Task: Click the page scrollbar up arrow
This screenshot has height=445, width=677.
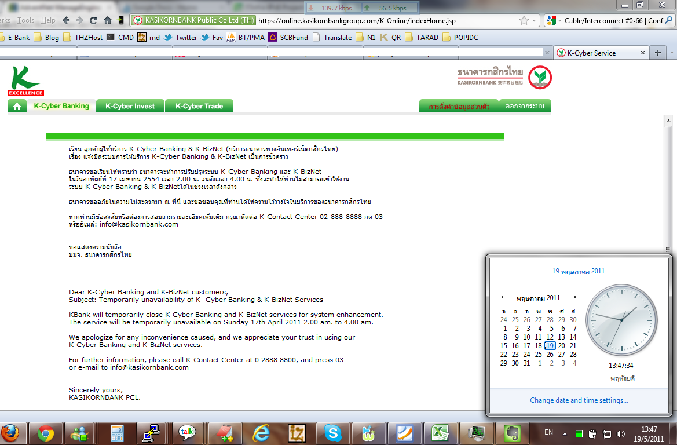Action: [668, 121]
